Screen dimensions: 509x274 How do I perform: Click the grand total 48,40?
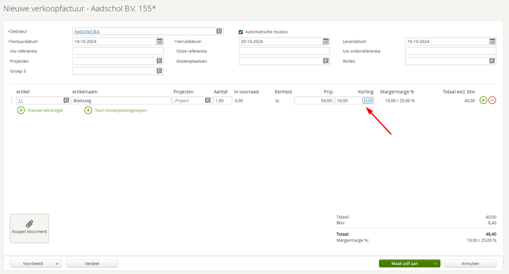pyautogui.click(x=491, y=234)
